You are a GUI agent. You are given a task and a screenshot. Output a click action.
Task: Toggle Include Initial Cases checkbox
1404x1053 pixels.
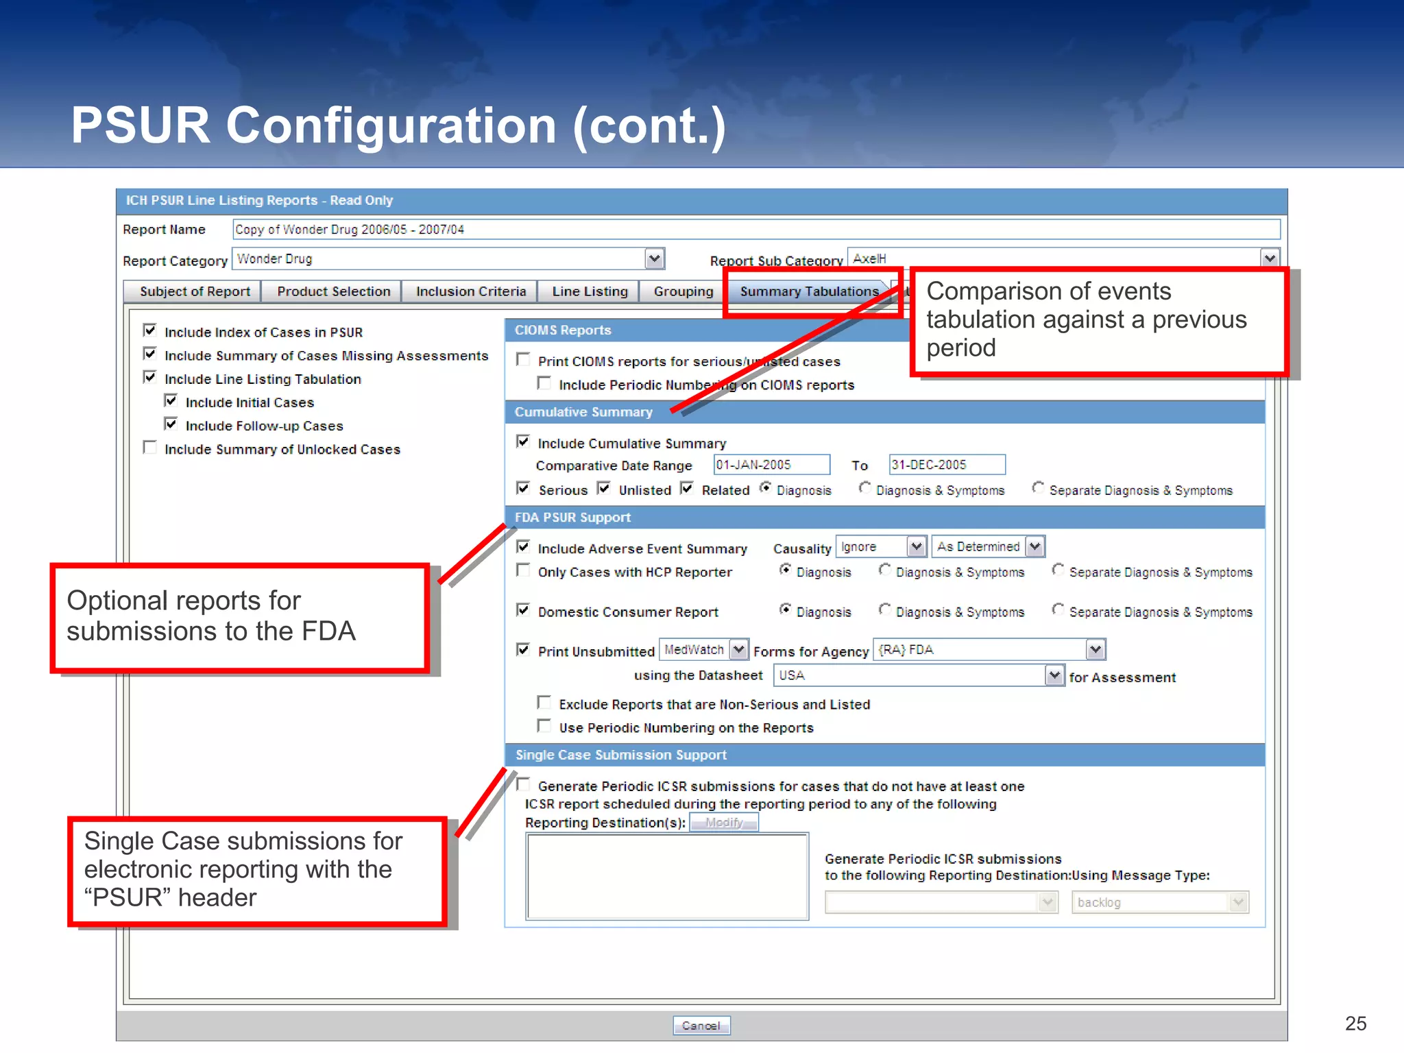(171, 400)
